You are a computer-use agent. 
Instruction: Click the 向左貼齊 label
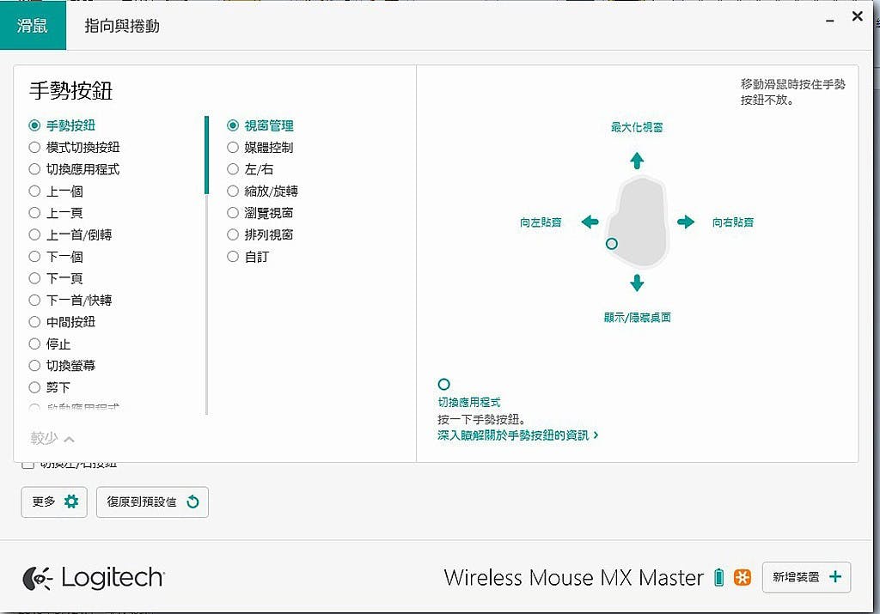[x=541, y=222]
